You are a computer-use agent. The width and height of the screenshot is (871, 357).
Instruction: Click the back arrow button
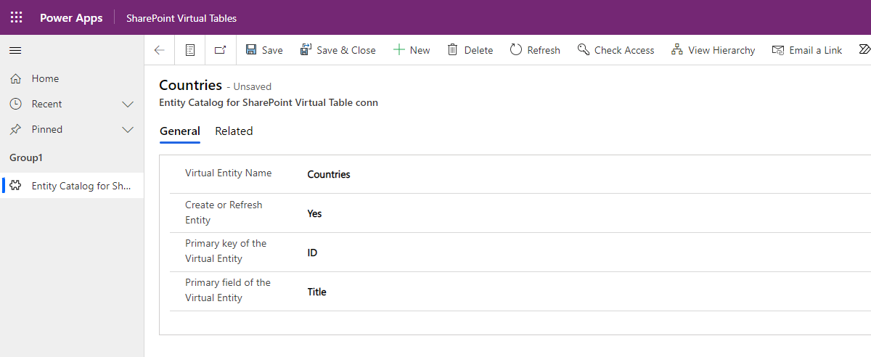point(160,50)
